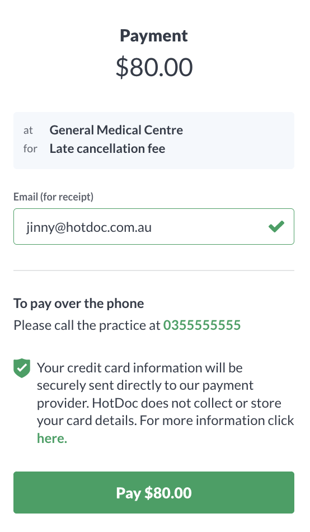
Task: Click the 'at' label in details box
Action: (28, 130)
